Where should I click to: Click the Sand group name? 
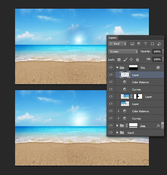(x=131, y=133)
